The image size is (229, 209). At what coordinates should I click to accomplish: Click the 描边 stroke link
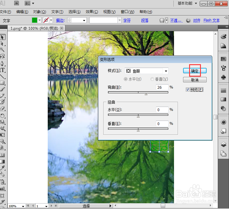point(60,21)
